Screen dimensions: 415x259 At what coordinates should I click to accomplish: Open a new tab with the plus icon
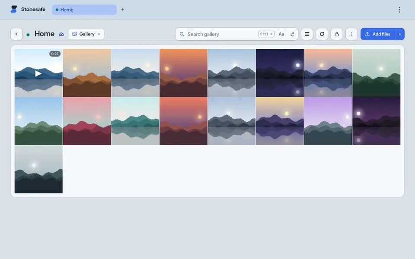coord(122,10)
